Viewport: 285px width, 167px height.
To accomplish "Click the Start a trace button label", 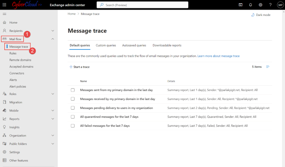I will 82,67.
